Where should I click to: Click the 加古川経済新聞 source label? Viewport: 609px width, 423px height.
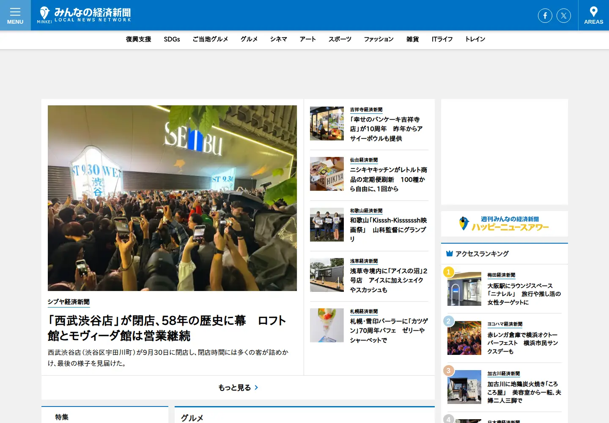[x=503, y=374]
